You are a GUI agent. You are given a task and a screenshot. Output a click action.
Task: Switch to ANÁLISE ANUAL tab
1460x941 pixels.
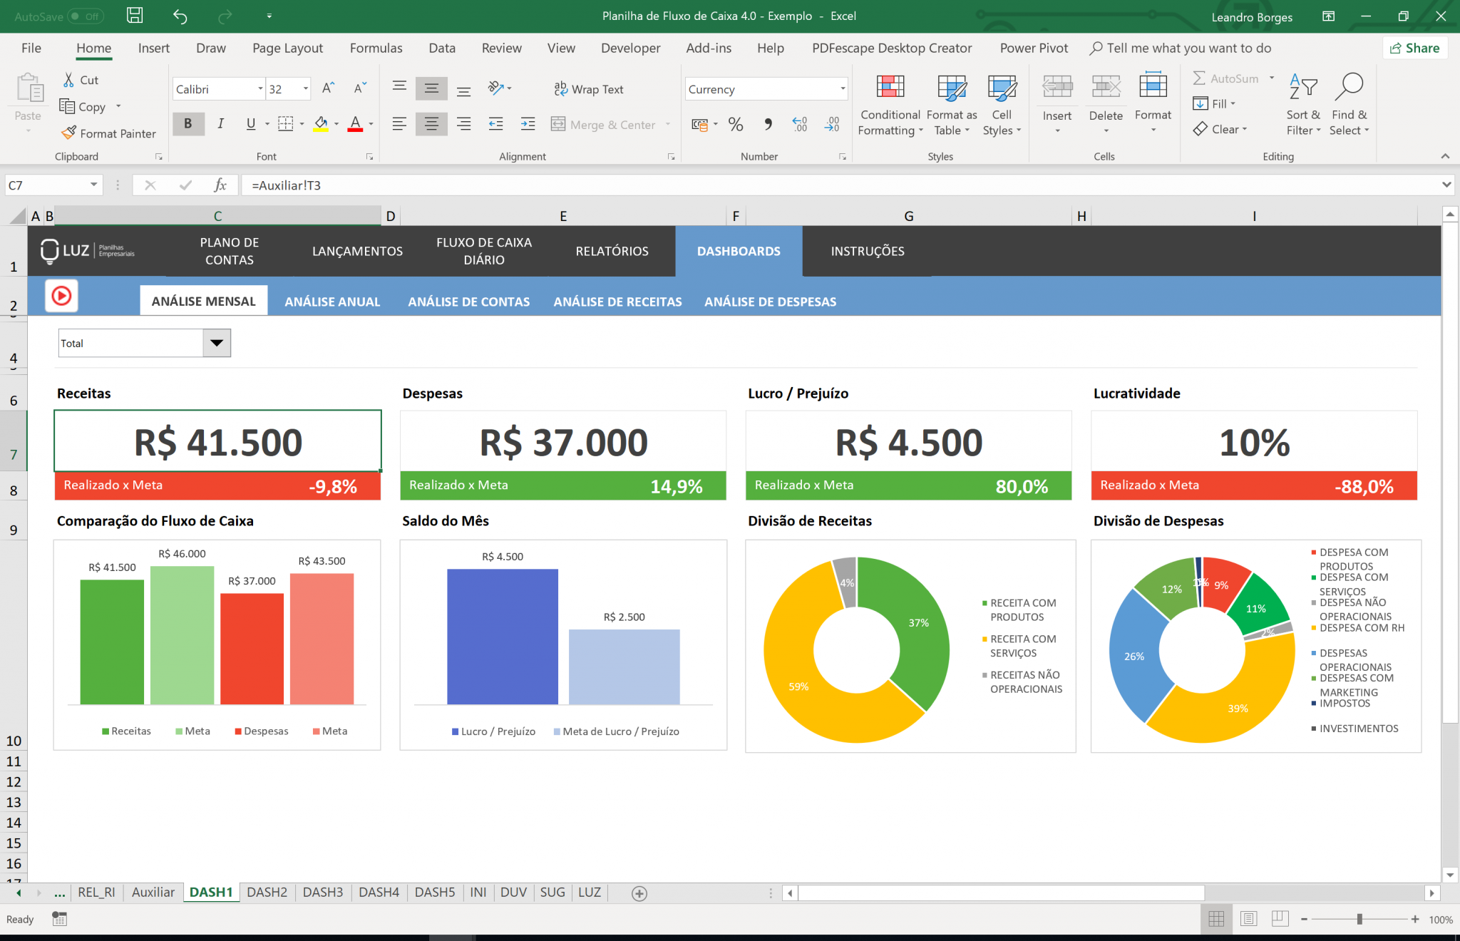332,302
